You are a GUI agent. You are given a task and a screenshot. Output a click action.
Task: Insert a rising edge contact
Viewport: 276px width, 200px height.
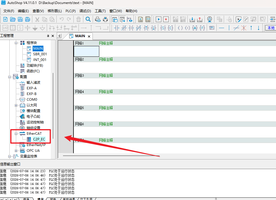(146, 28)
